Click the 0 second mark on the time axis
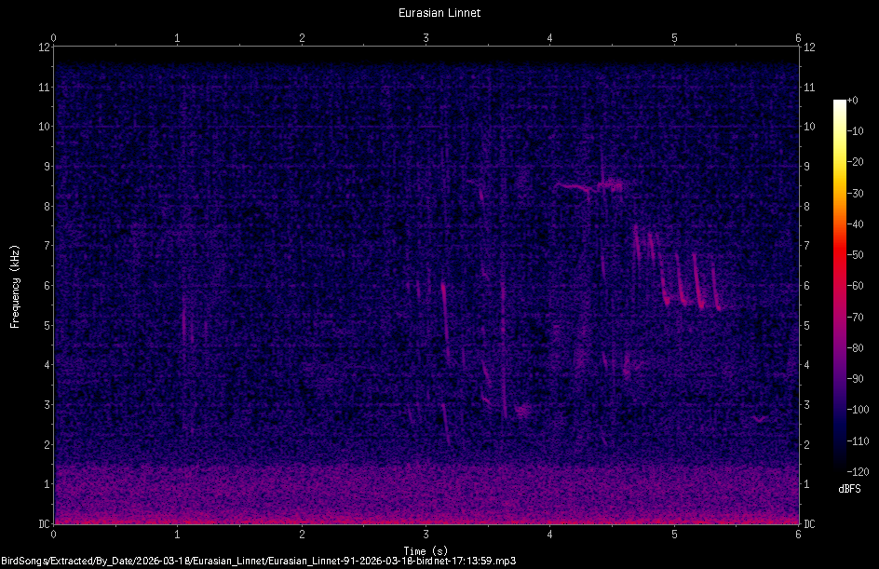879x569 pixels. pos(54,536)
